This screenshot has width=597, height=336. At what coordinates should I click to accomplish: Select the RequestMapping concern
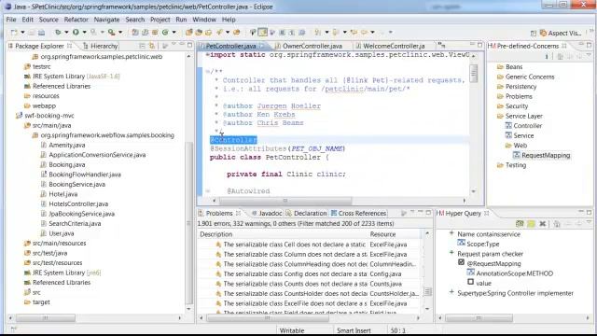pyautogui.click(x=546, y=155)
